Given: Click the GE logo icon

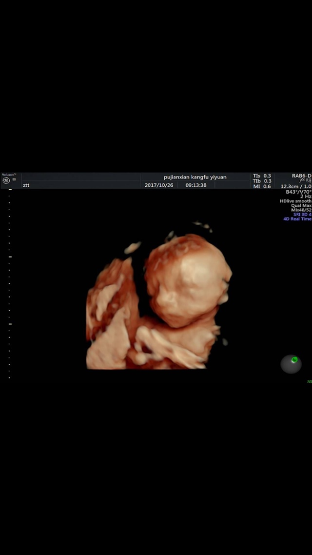Looking at the screenshot, I should [x=6, y=181].
